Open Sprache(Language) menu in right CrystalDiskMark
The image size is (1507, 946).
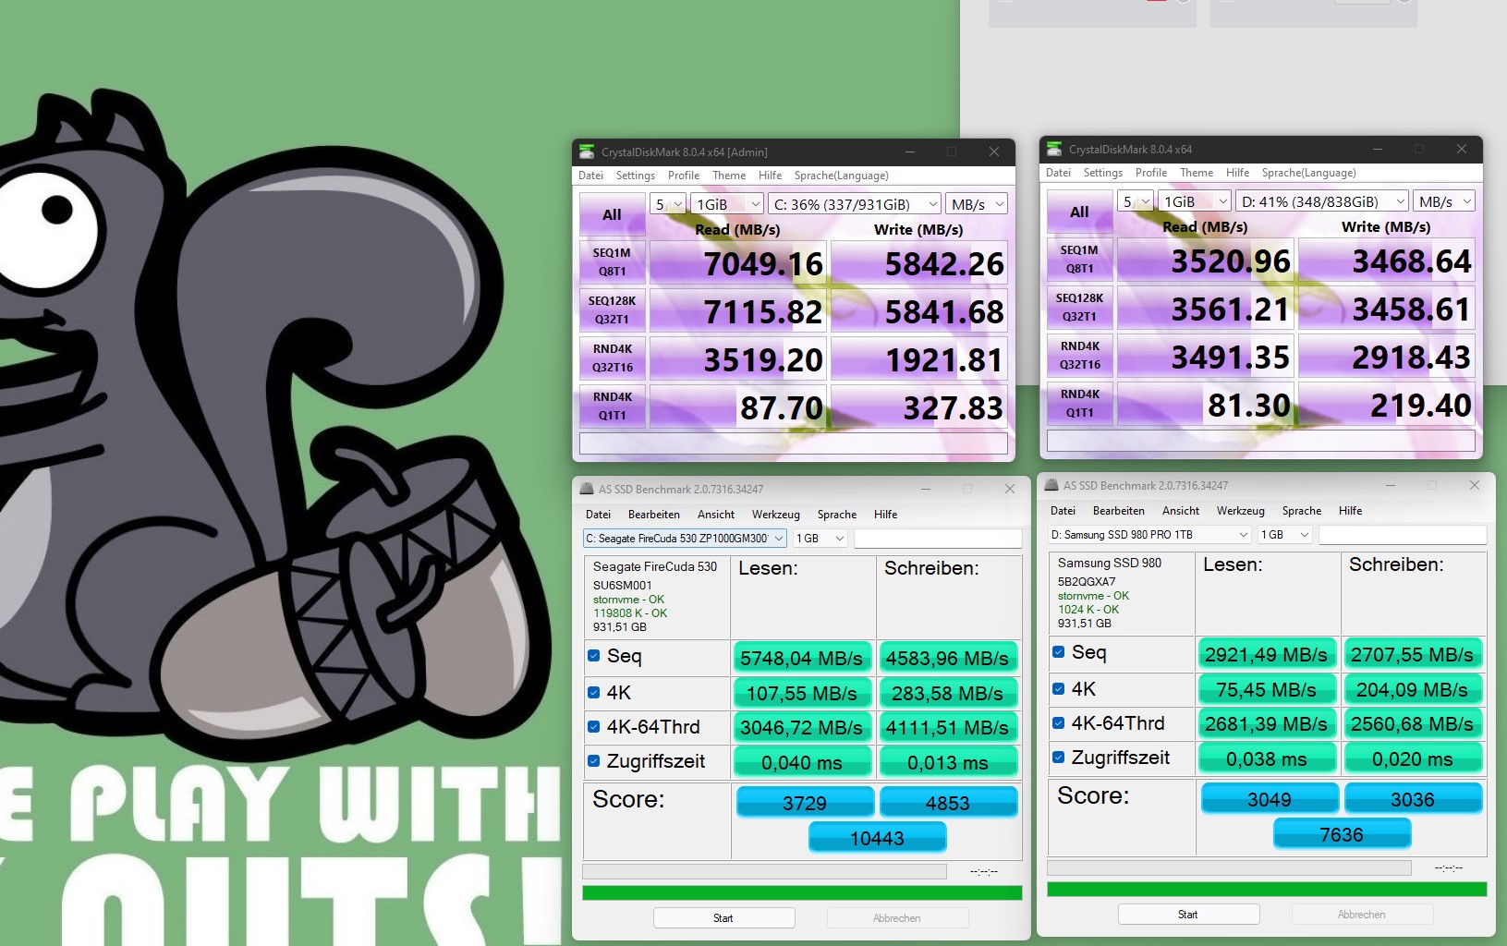tap(1308, 173)
